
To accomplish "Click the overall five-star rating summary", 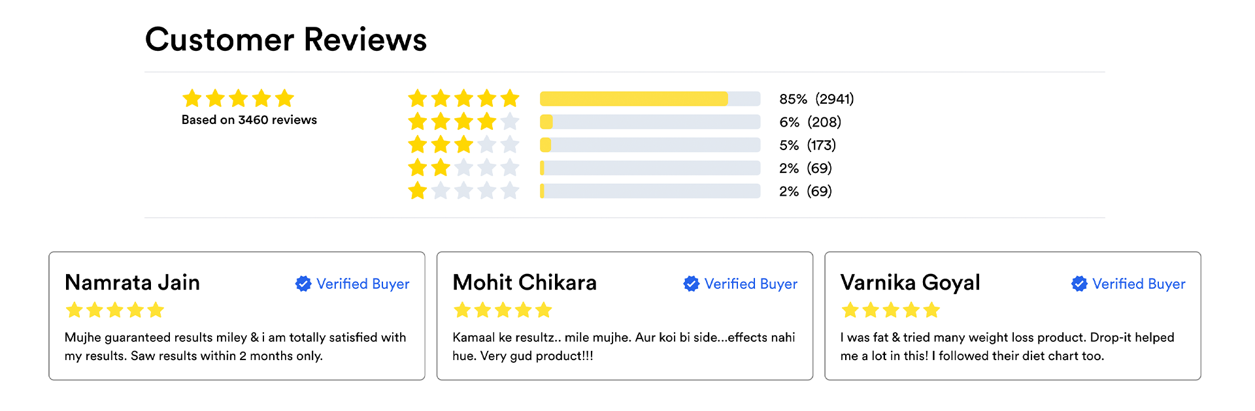I will click(238, 99).
